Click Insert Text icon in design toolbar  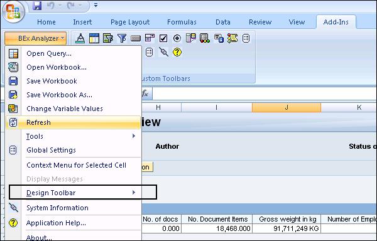coord(219,38)
